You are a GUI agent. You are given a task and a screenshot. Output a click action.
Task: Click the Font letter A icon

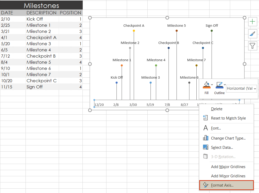tap(205, 128)
